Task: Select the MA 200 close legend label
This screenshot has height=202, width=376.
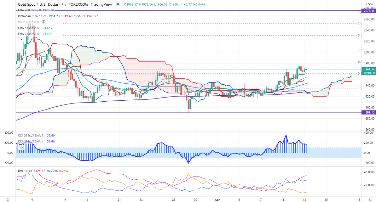Action: pyautogui.click(x=28, y=22)
